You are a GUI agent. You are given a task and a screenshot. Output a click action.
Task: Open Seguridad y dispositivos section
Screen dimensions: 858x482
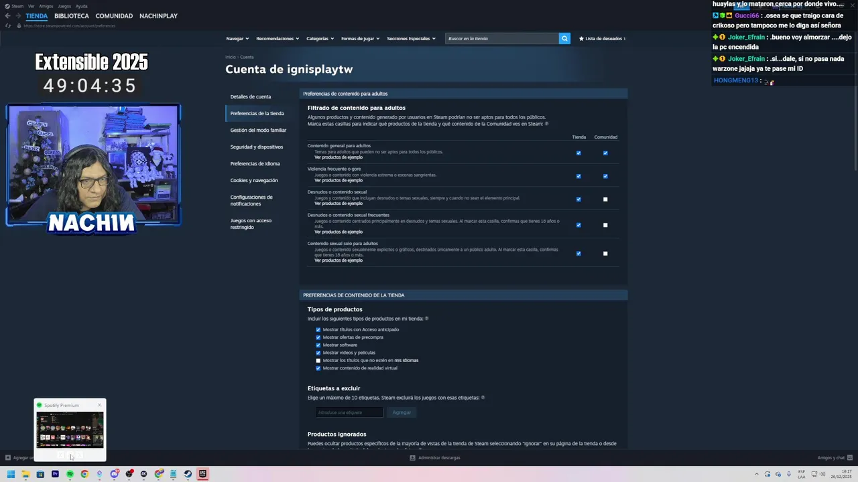tap(257, 147)
